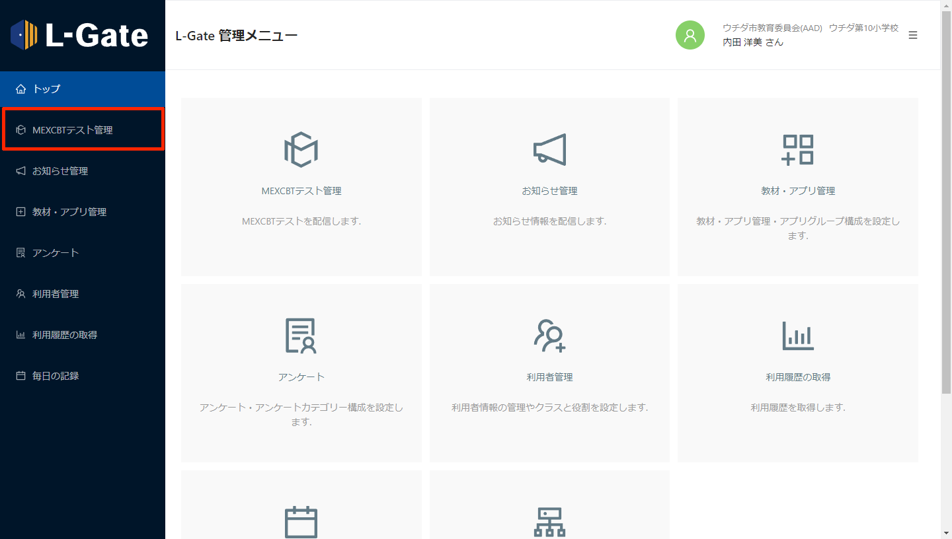Click the 利用者情報の管理やクラスと役割 description text
Image resolution: width=952 pixels, height=539 pixels.
tap(550, 408)
